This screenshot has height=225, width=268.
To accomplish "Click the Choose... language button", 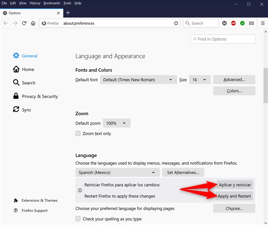I will (234, 208).
